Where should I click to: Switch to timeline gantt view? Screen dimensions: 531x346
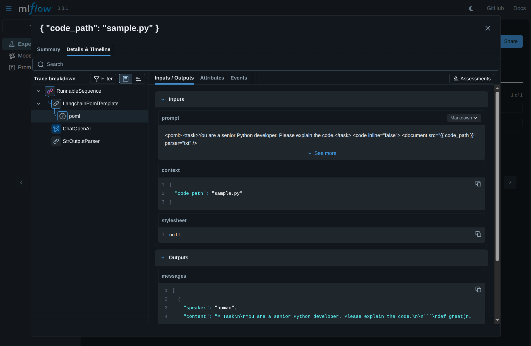tap(138, 79)
